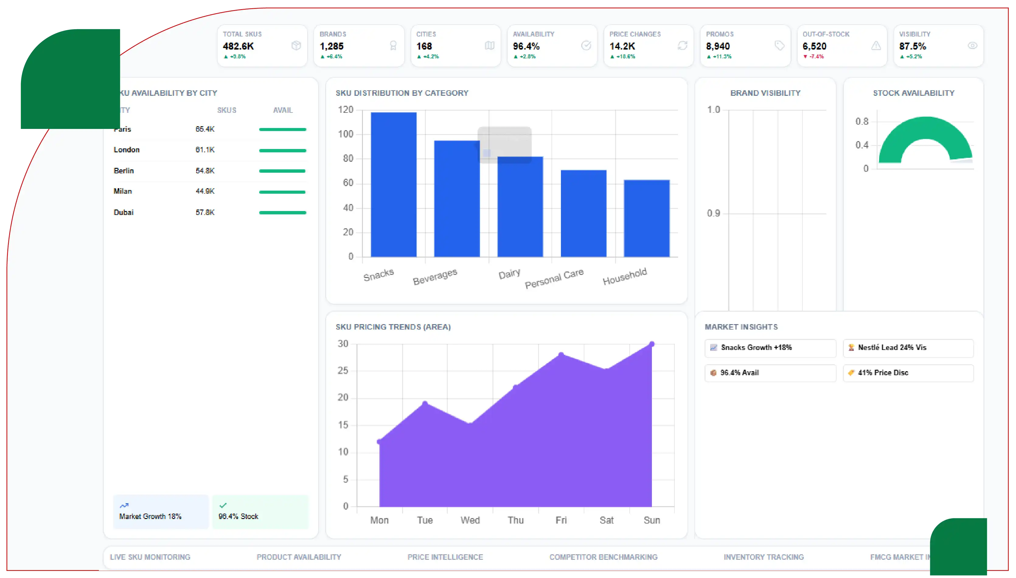
Task: Click the box icon in Total SKUs card
Action: pos(296,46)
